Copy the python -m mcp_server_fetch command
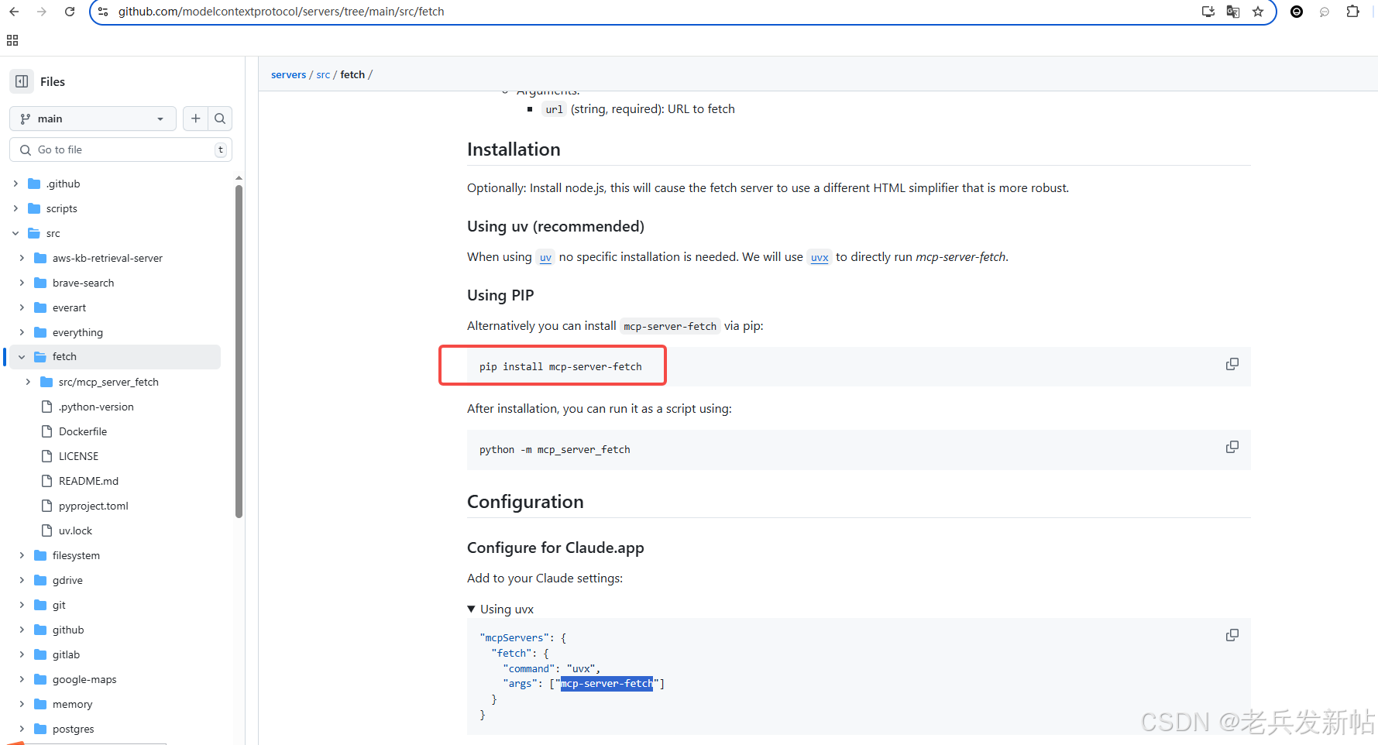 pyautogui.click(x=1232, y=447)
